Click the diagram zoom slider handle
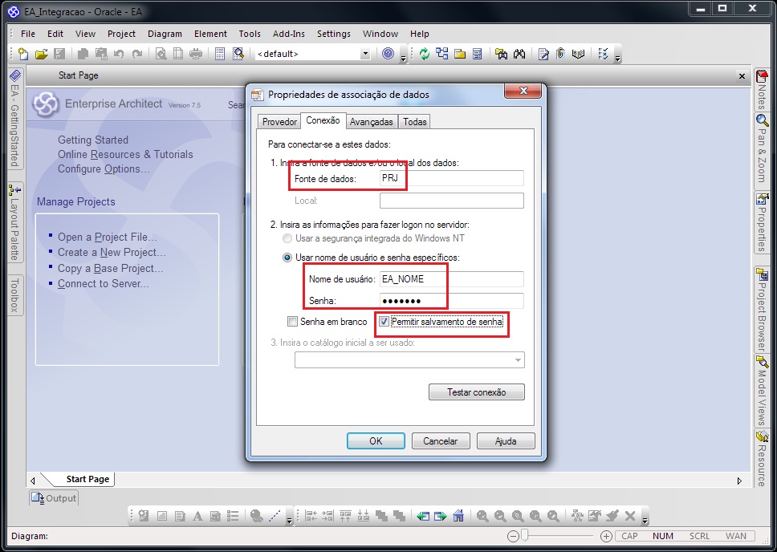This screenshot has height=552, width=777. point(525,536)
